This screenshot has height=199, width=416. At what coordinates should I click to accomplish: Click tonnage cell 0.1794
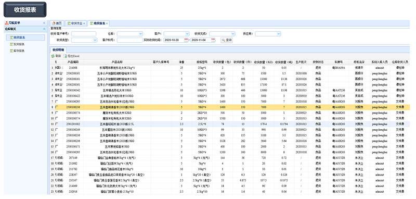click(x=284, y=124)
